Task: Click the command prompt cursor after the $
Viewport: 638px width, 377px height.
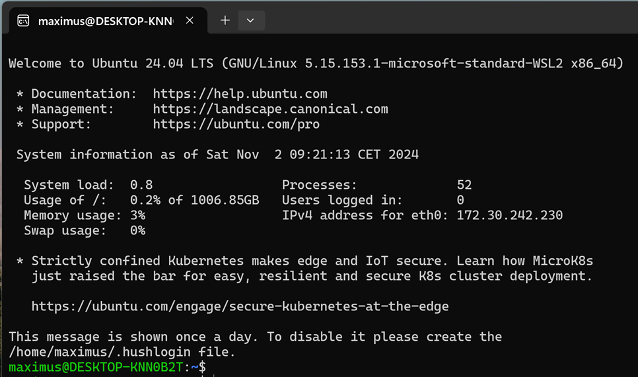Action: click(x=212, y=367)
